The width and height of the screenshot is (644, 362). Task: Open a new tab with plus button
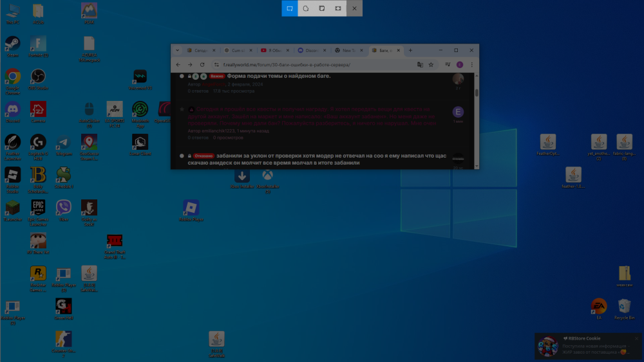pyautogui.click(x=410, y=50)
